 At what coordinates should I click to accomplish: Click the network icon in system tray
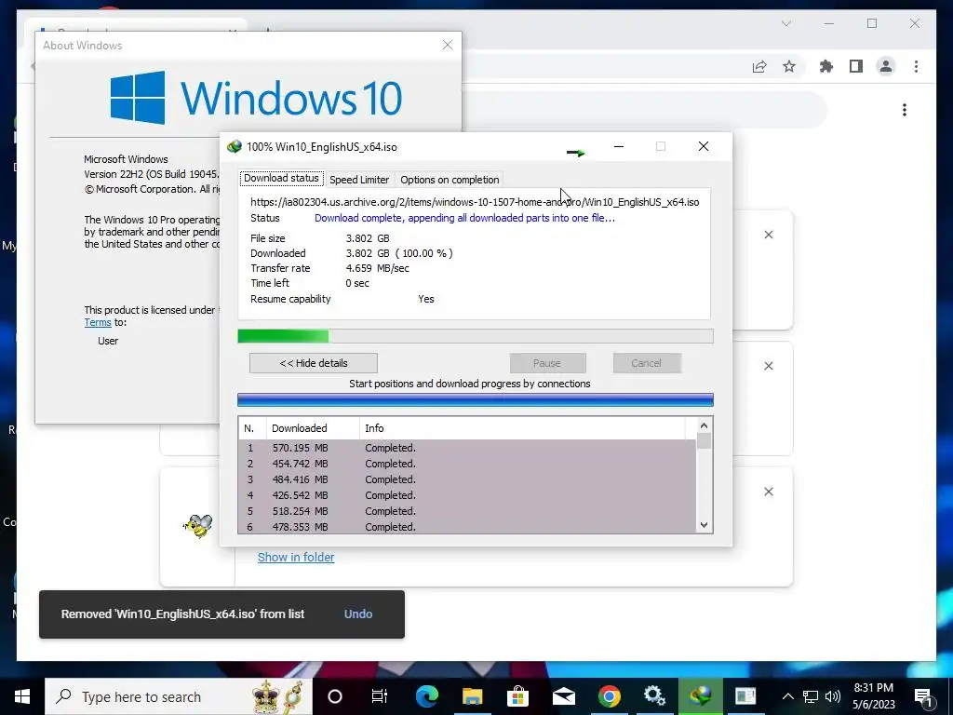tap(811, 696)
